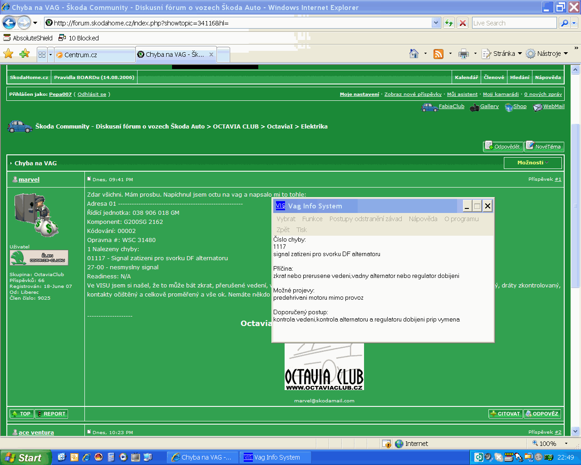This screenshot has height=465, width=581.
Task: Open the Print options dropdown arrow
Action: point(475,54)
